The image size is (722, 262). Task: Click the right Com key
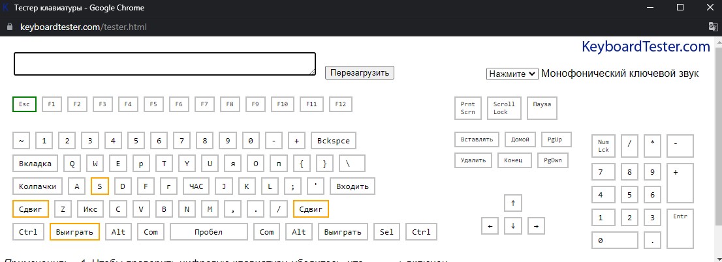(266, 231)
